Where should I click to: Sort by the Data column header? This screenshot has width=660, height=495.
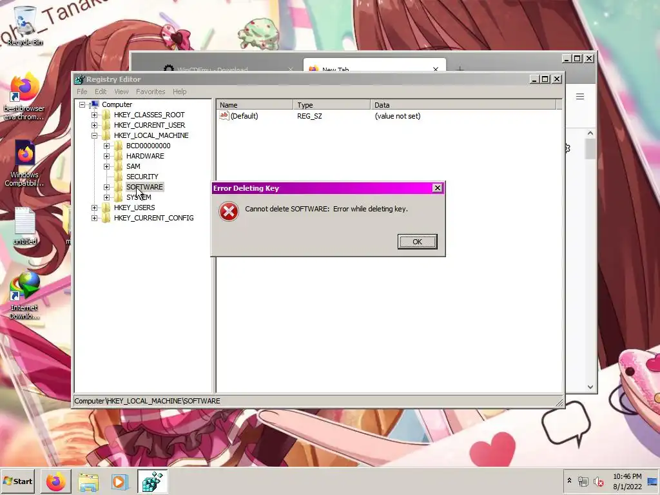point(463,105)
